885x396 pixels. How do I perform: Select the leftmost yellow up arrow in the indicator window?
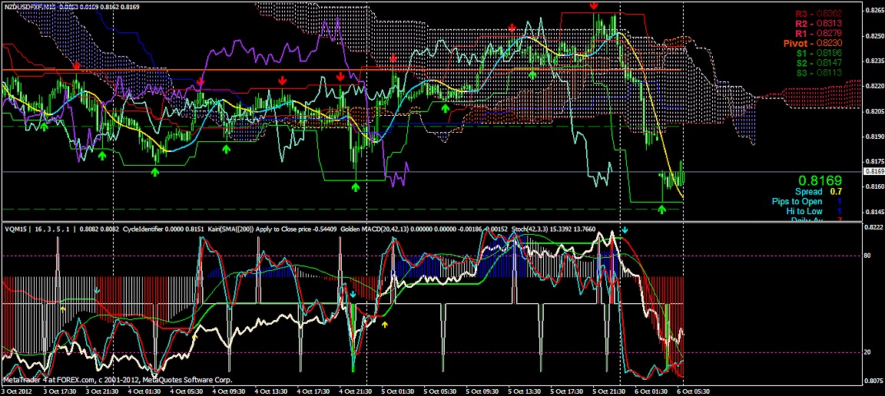63,307
